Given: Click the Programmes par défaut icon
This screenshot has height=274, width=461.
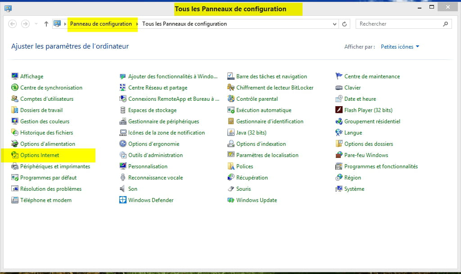Looking at the screenshot, I should click(x=15, y=177).
